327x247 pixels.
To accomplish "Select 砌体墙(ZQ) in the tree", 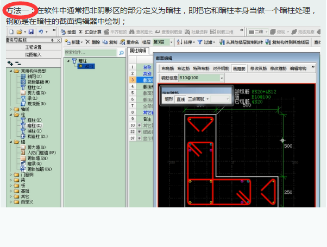I will 34,158.
